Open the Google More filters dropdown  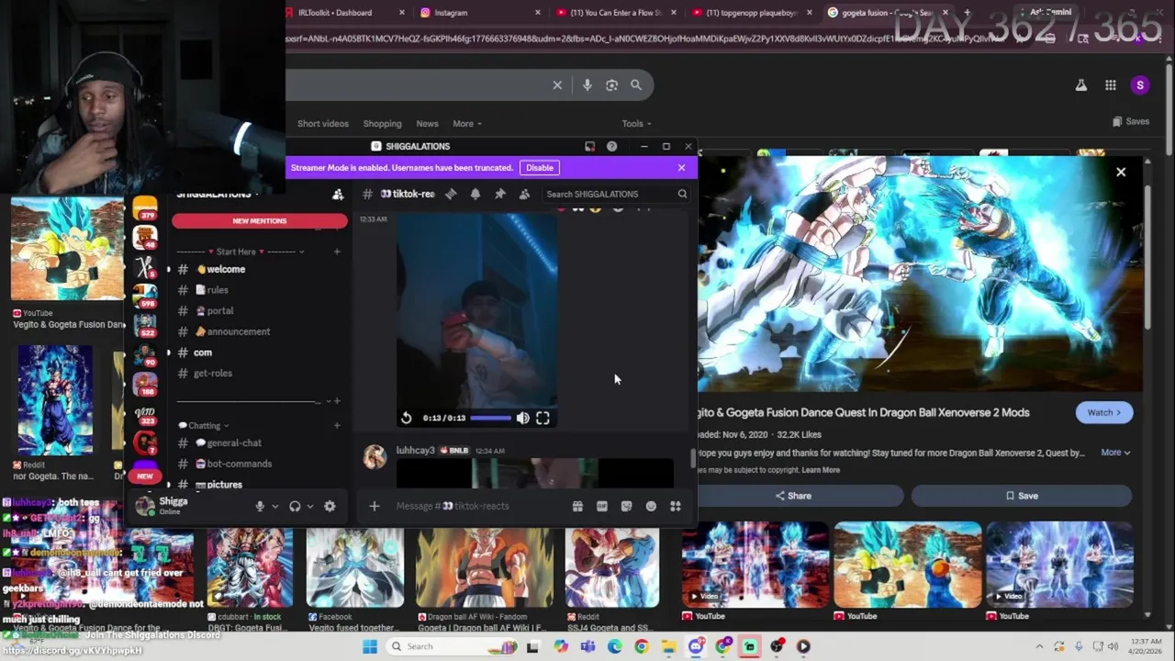467,124
